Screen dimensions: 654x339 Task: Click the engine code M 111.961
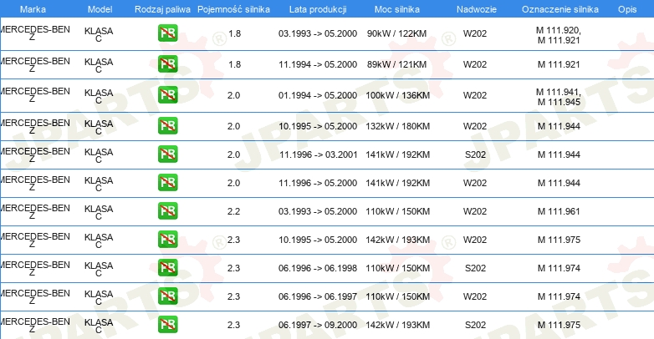pyautogui.click(x=559, y=211)
